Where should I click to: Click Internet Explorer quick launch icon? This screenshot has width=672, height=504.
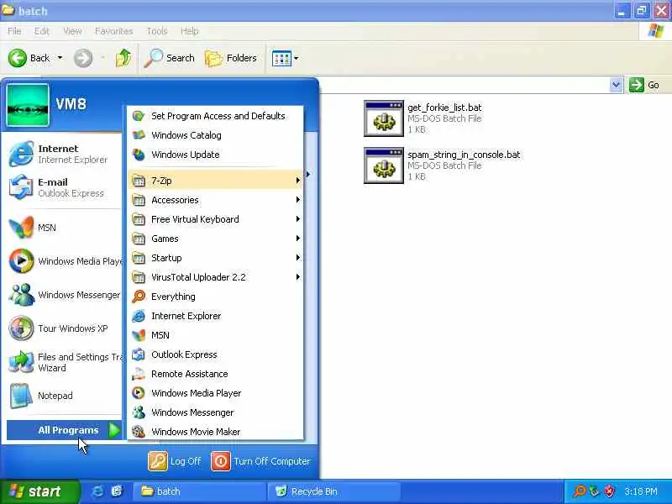click(x=97, y=491)
